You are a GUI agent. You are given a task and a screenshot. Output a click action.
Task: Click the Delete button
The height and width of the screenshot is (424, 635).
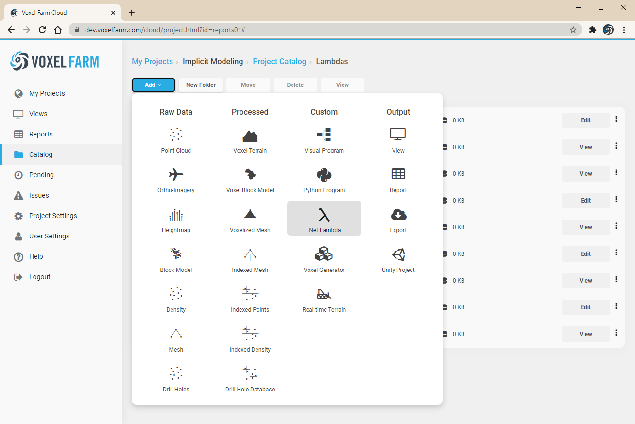295,85
